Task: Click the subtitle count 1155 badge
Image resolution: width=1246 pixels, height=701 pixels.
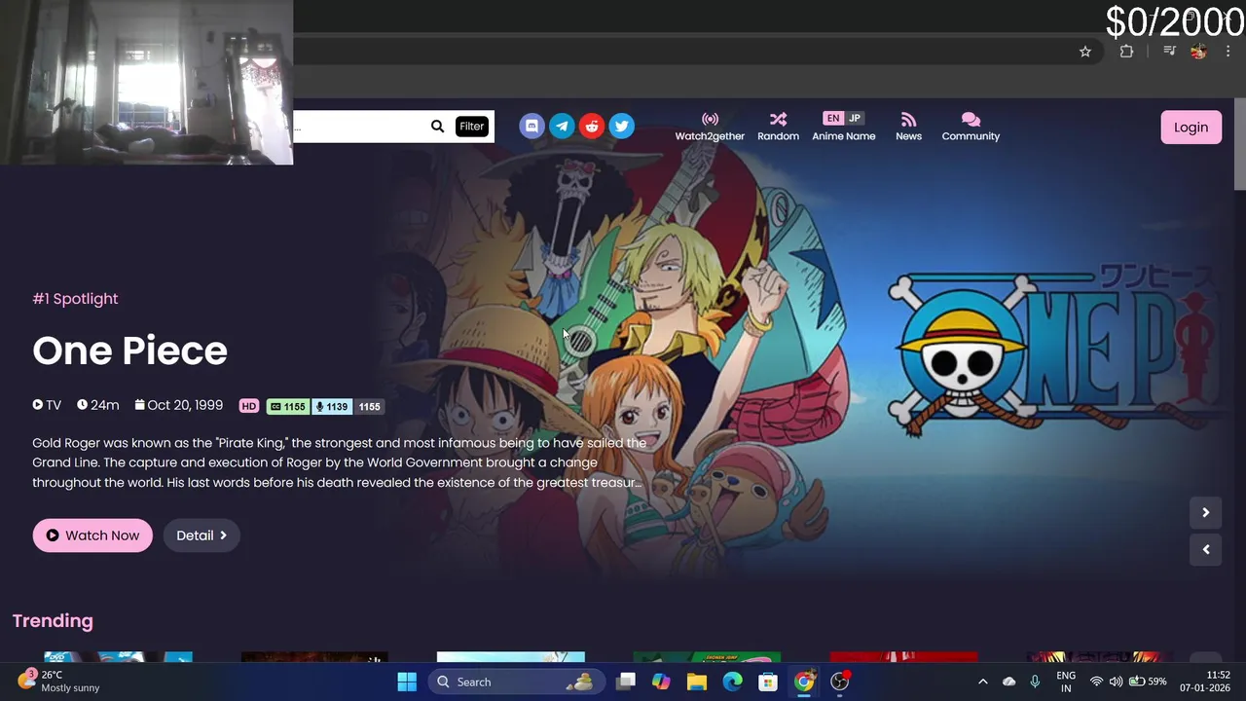Action: pyautogui.click(x=288, y=406)
